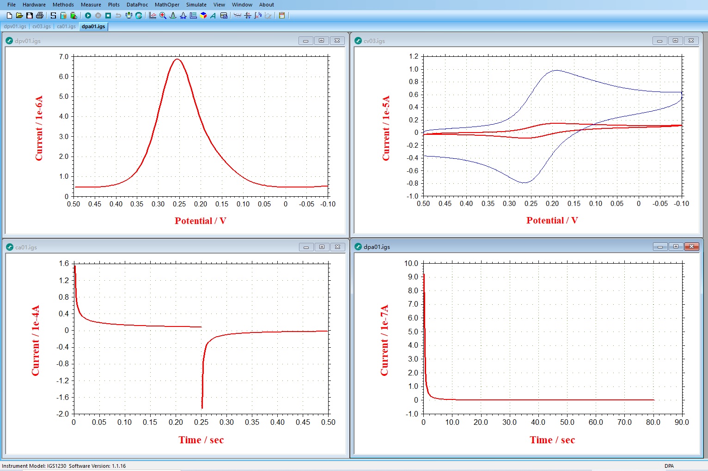Start the run with the play icon

[88, 15]
